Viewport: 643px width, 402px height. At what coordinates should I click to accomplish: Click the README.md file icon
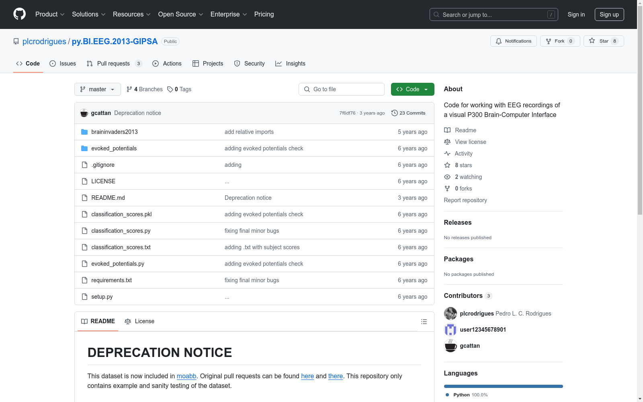pos(84,198)
